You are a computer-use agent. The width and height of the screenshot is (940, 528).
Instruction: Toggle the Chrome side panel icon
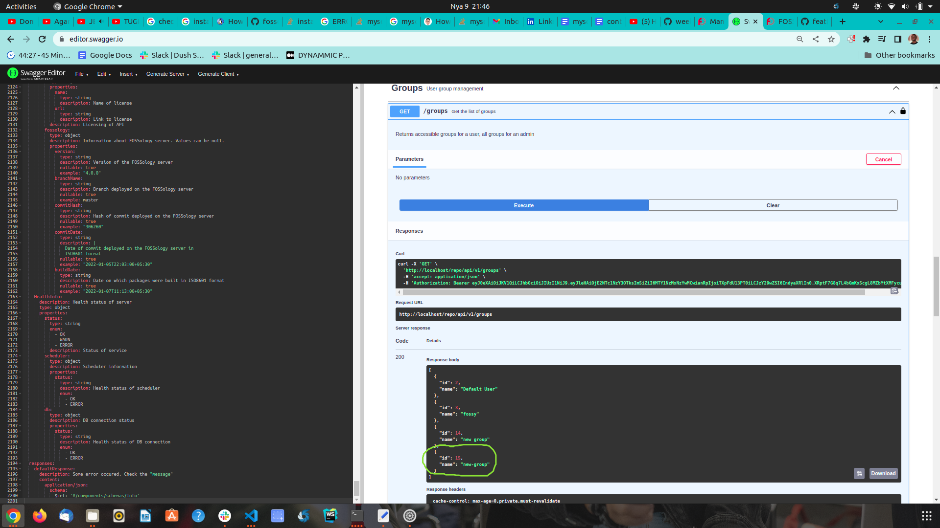point(897,39)
